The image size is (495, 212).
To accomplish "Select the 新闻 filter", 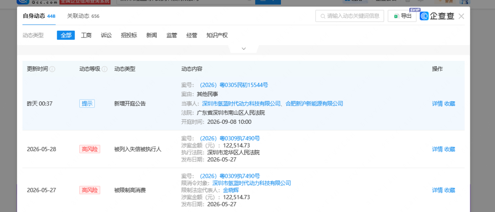I will coord(152,35).
